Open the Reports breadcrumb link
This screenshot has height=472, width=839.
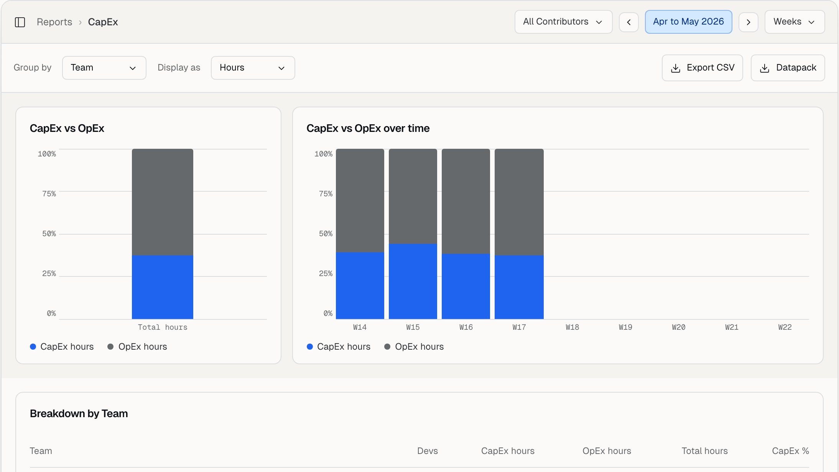(54, 22)
